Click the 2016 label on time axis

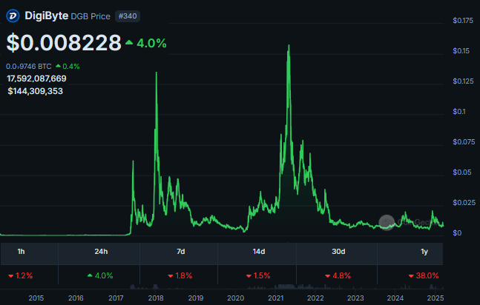pos(76,298)
